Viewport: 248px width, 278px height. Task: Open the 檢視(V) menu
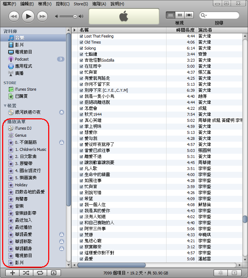point(45,4)
